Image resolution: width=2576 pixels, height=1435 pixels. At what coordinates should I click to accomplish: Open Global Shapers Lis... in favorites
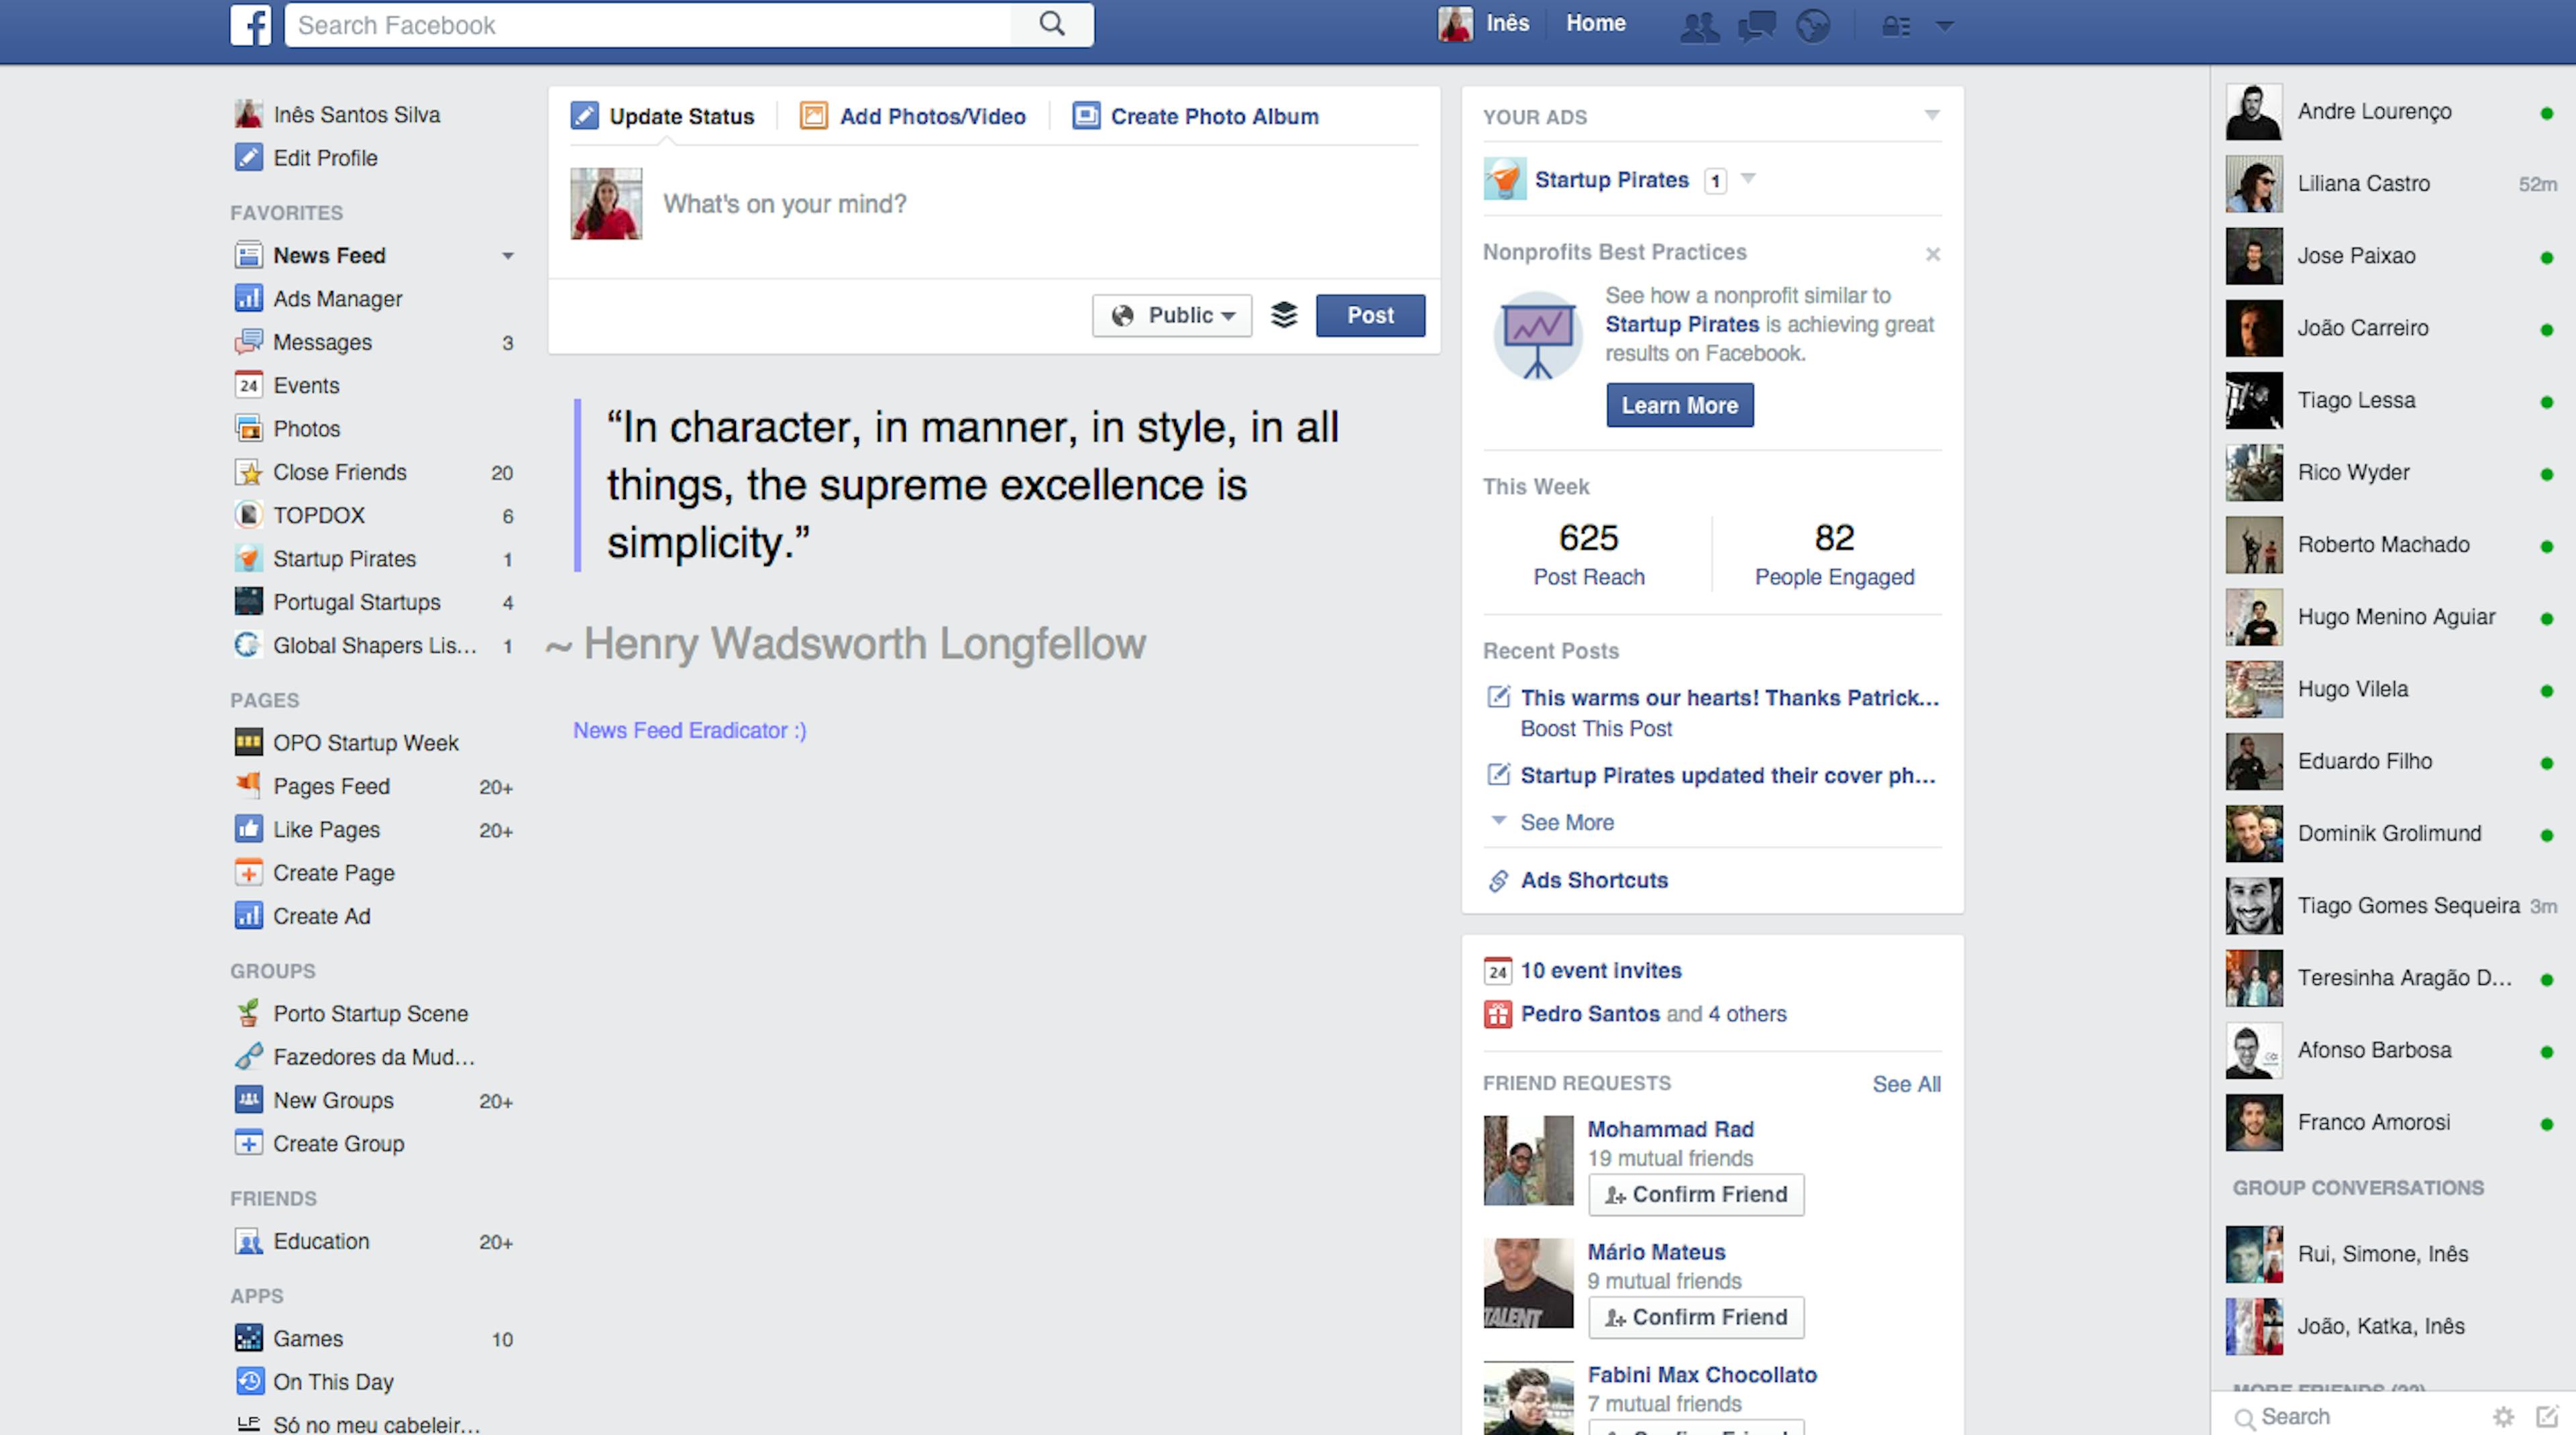(x=374, y=645)
